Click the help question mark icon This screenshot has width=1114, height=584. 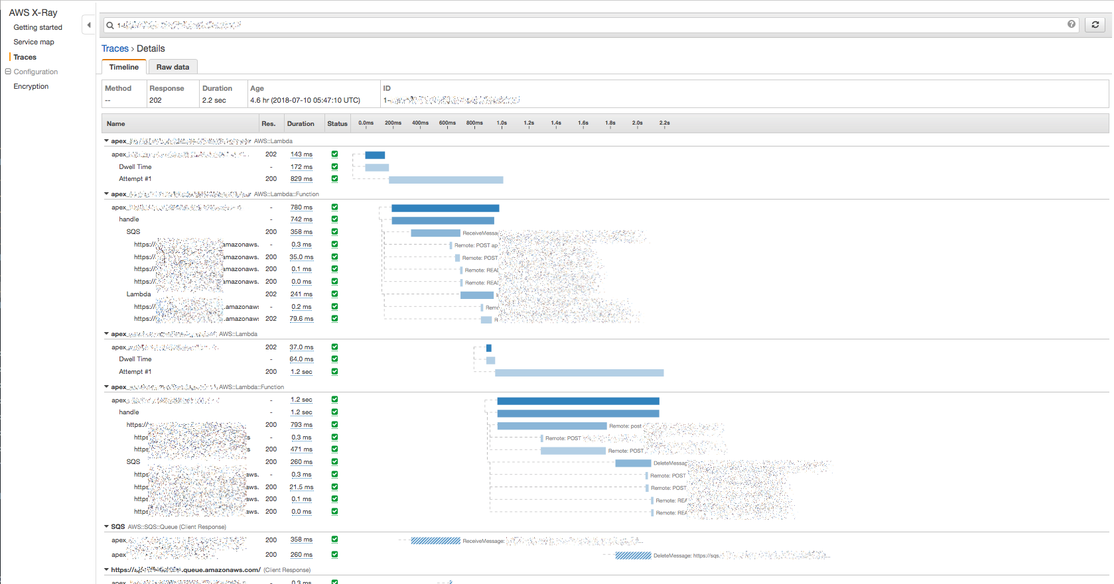click(1071, 25)
